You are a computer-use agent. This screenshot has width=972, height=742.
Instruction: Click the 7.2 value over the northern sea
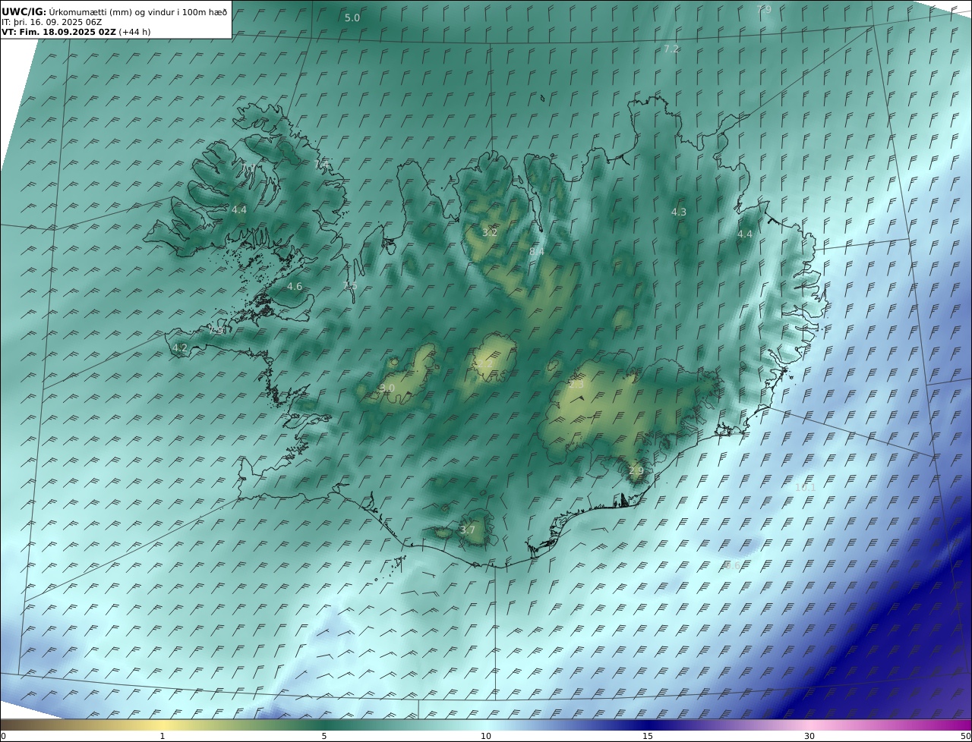(671, 49)
